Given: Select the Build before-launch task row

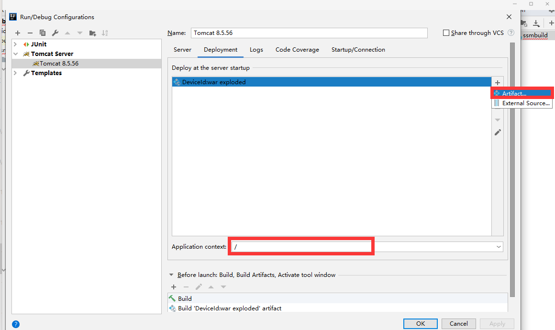Looking at the screenshot, I should [338, 298].
